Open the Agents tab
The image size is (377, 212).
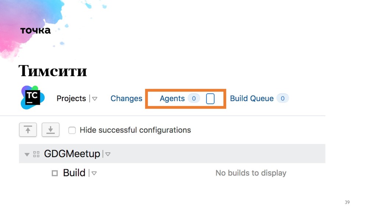[x=172, y=99]
